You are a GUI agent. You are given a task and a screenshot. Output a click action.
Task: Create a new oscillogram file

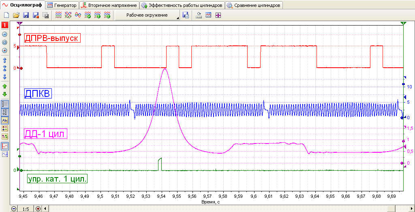click(7, 15)
